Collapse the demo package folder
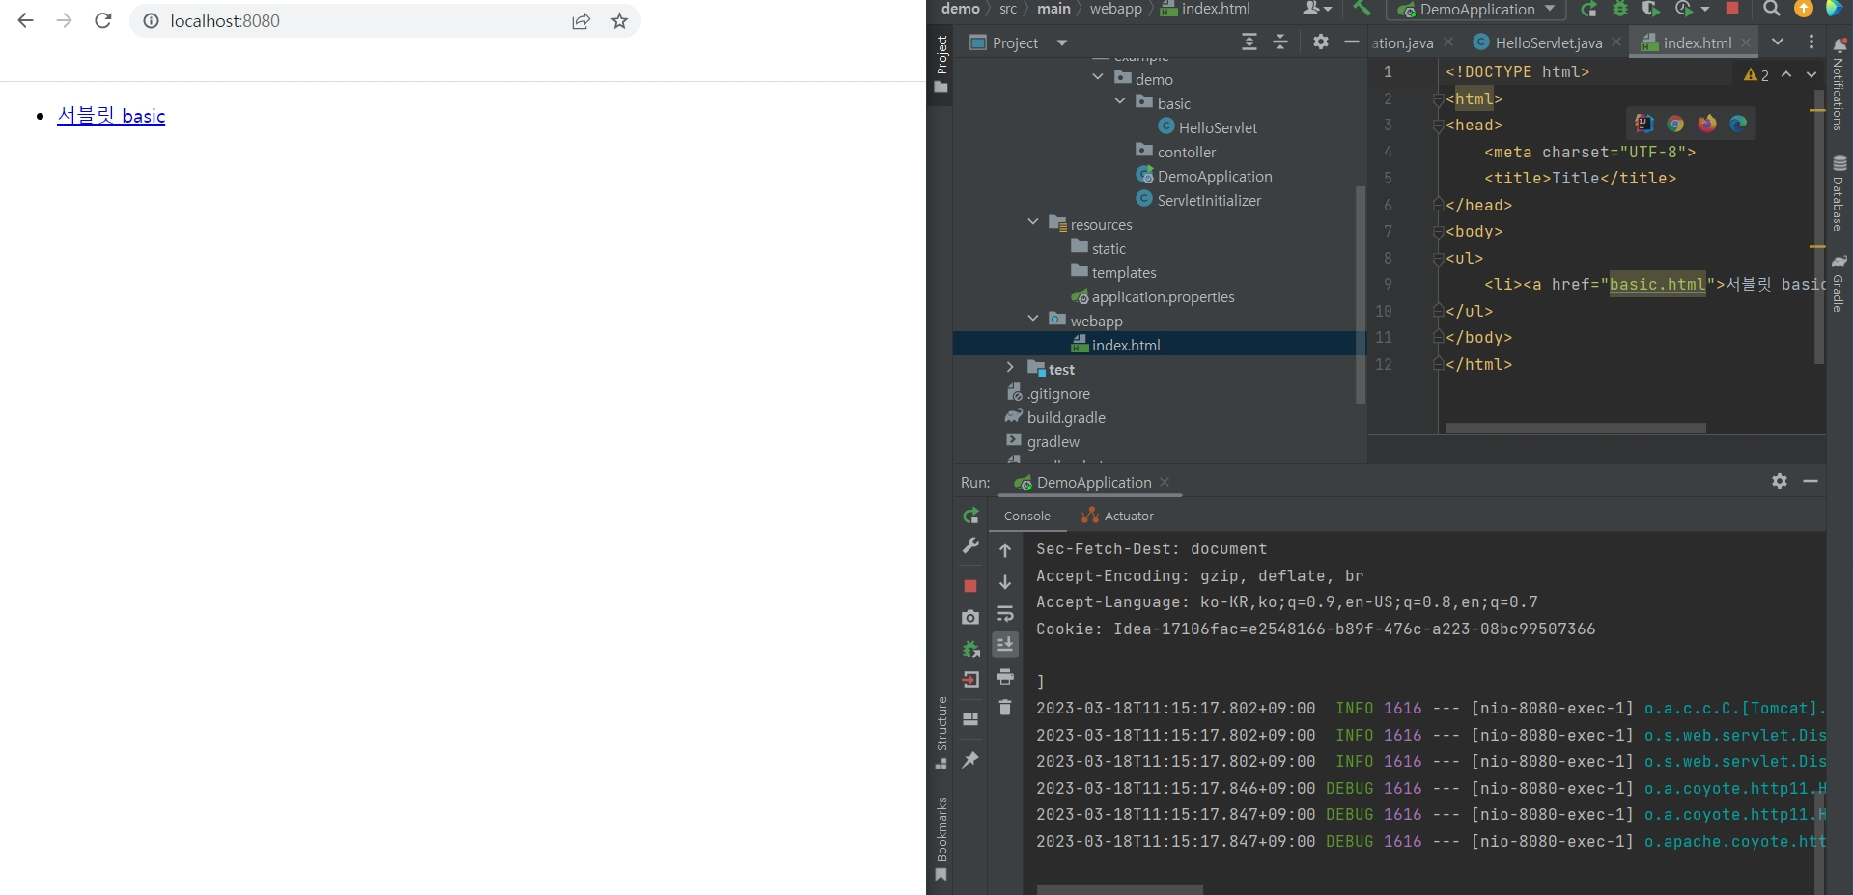The height and width of the screenshot is (895, 1853). coord(1098,77)
